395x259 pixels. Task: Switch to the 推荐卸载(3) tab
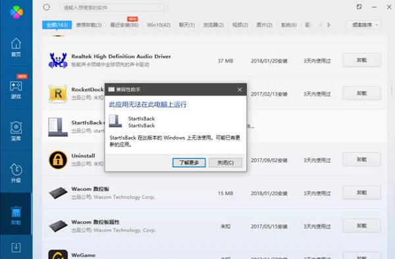pos(89,25)
